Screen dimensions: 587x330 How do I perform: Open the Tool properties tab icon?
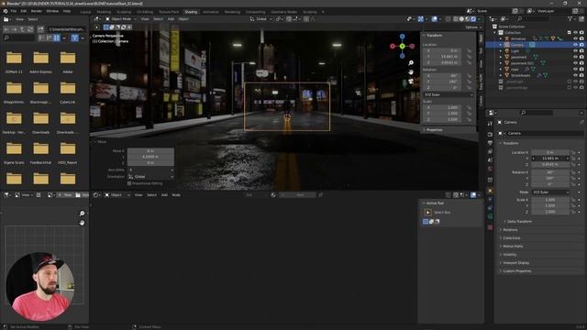click(x=490, y=124)
